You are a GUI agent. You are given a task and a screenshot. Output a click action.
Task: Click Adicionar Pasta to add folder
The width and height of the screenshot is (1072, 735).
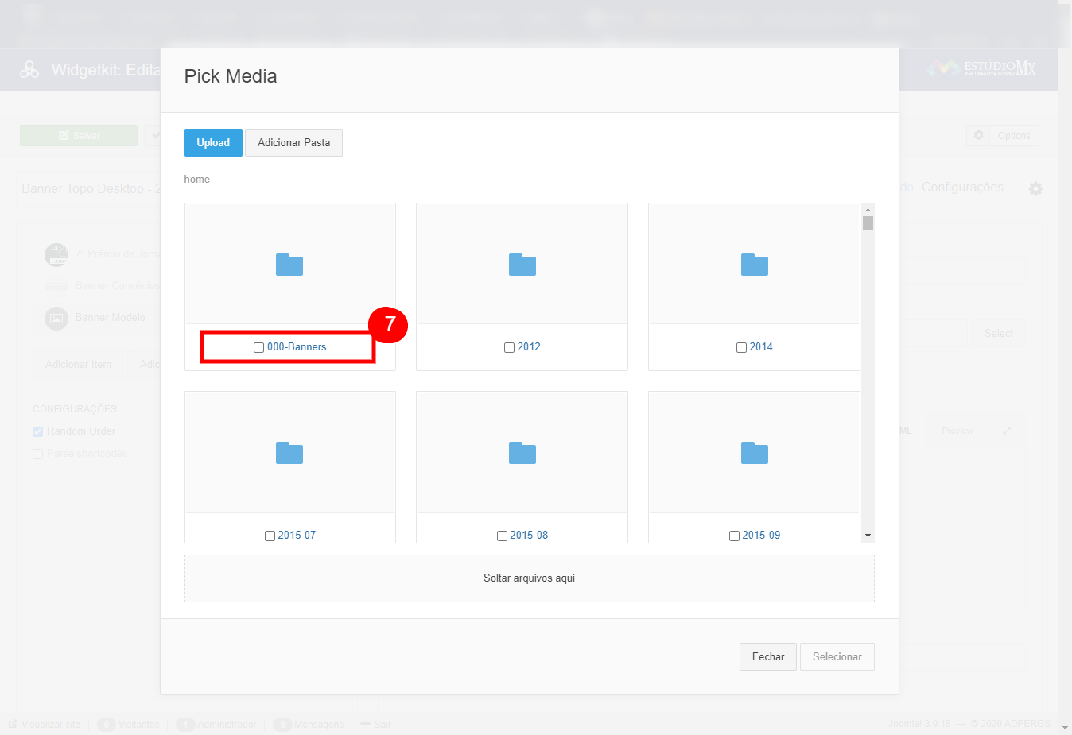(293, 143)
